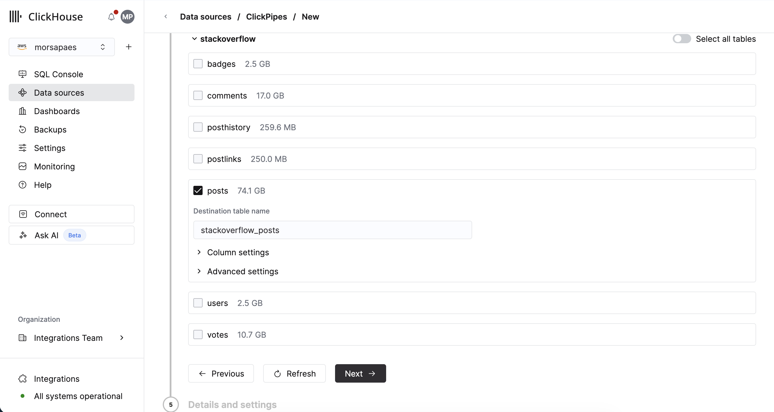Uncheck the posts table checkbox

198,190
